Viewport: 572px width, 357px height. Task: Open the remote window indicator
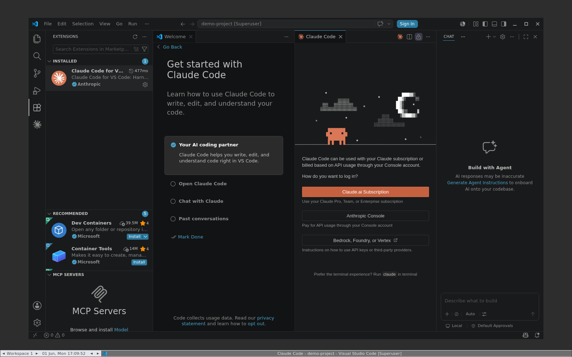35,335
